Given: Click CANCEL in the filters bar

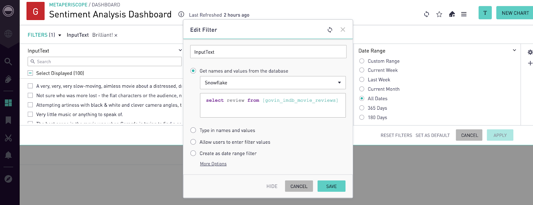Looking at the screenshot, I should coord(469,135).
